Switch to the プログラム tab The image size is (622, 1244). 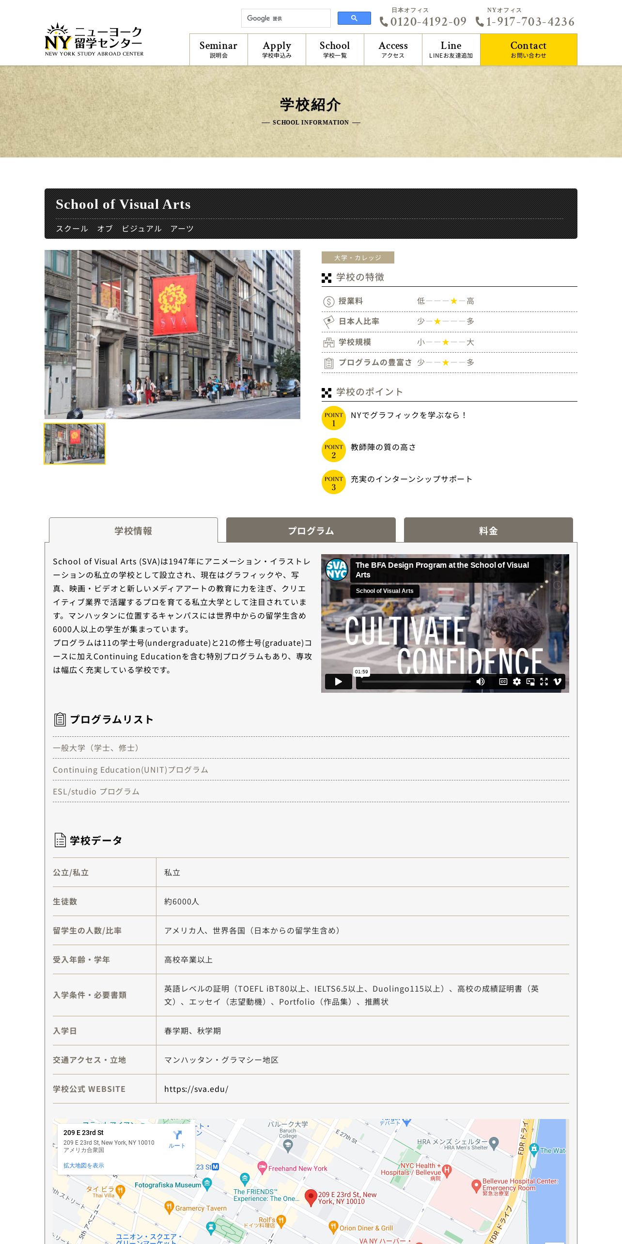click(x=311, y=530)
